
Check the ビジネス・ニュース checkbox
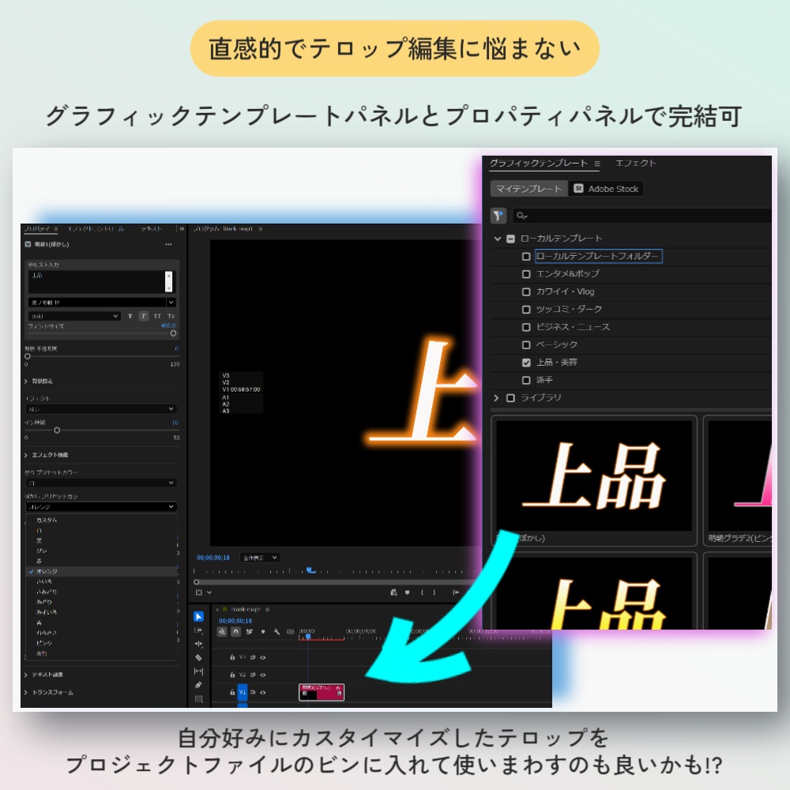tap(526, 327)
